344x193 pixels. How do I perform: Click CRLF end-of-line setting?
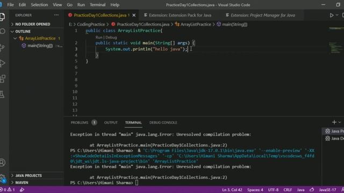tap(288, 190)
